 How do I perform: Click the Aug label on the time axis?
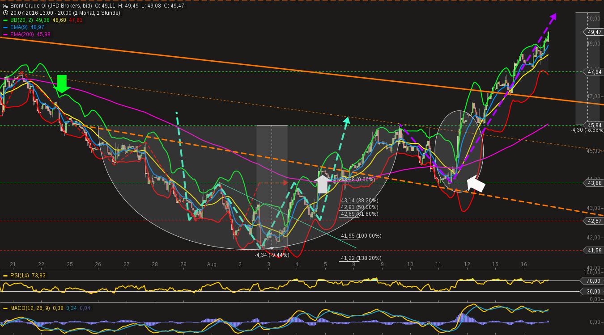tap(212, 264)
